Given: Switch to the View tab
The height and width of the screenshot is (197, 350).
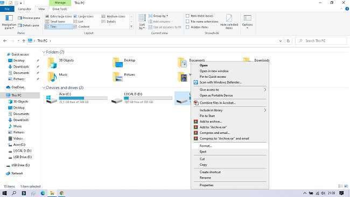Looking at the screenshot, I should tap(41, 9).
